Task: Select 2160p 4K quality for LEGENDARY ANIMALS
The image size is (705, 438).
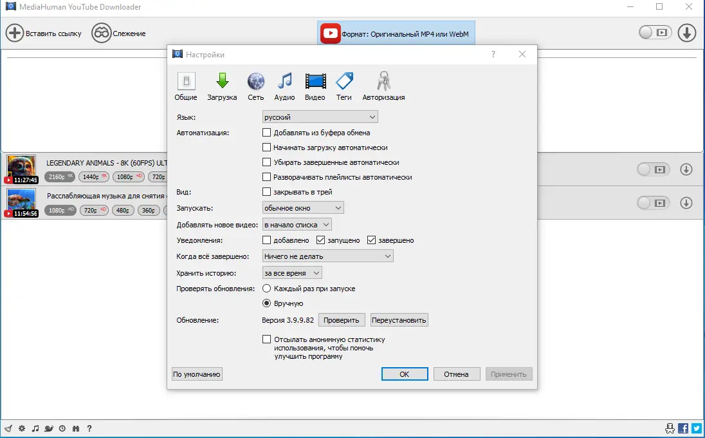Action: pos(59,176)
